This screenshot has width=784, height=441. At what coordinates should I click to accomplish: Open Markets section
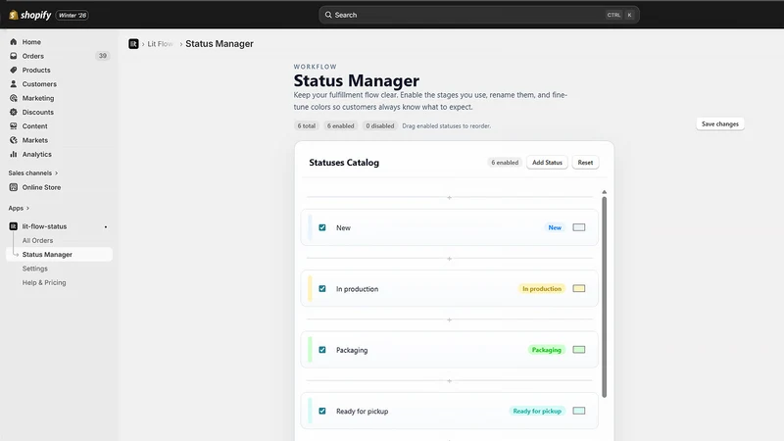pyautogui.click(x=35, y=140)
